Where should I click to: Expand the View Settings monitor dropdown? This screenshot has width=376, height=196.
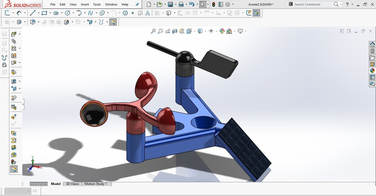point(245,31)
